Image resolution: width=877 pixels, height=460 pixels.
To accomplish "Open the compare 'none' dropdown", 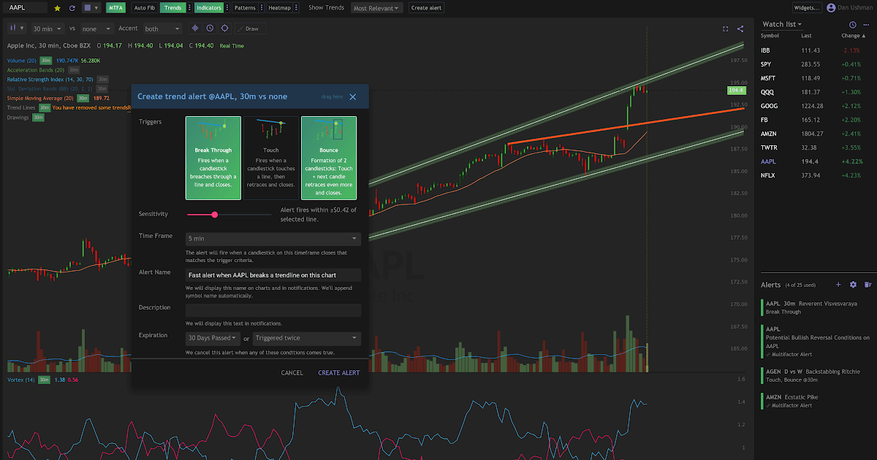I will 96,28.
